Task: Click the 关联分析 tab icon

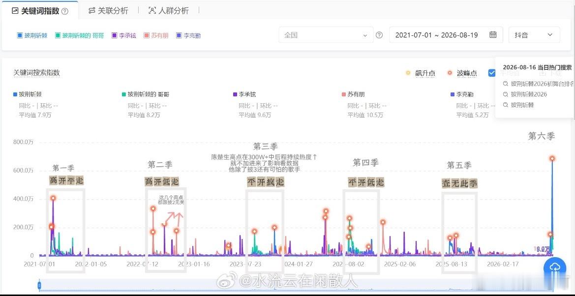Action: pos(91,11)
